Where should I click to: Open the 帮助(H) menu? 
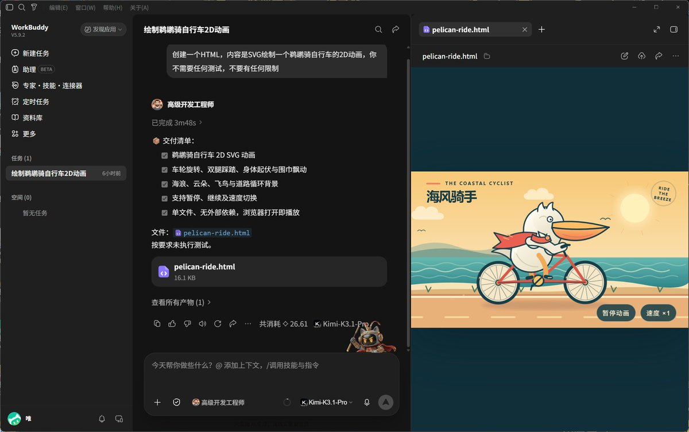pos(113,8)
